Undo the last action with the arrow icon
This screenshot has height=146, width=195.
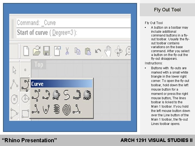(98, 51)
